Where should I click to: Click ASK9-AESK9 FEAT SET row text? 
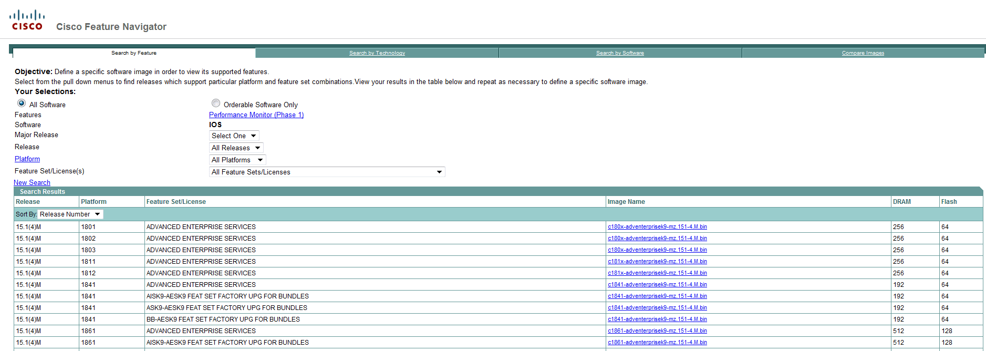point(227,308)
